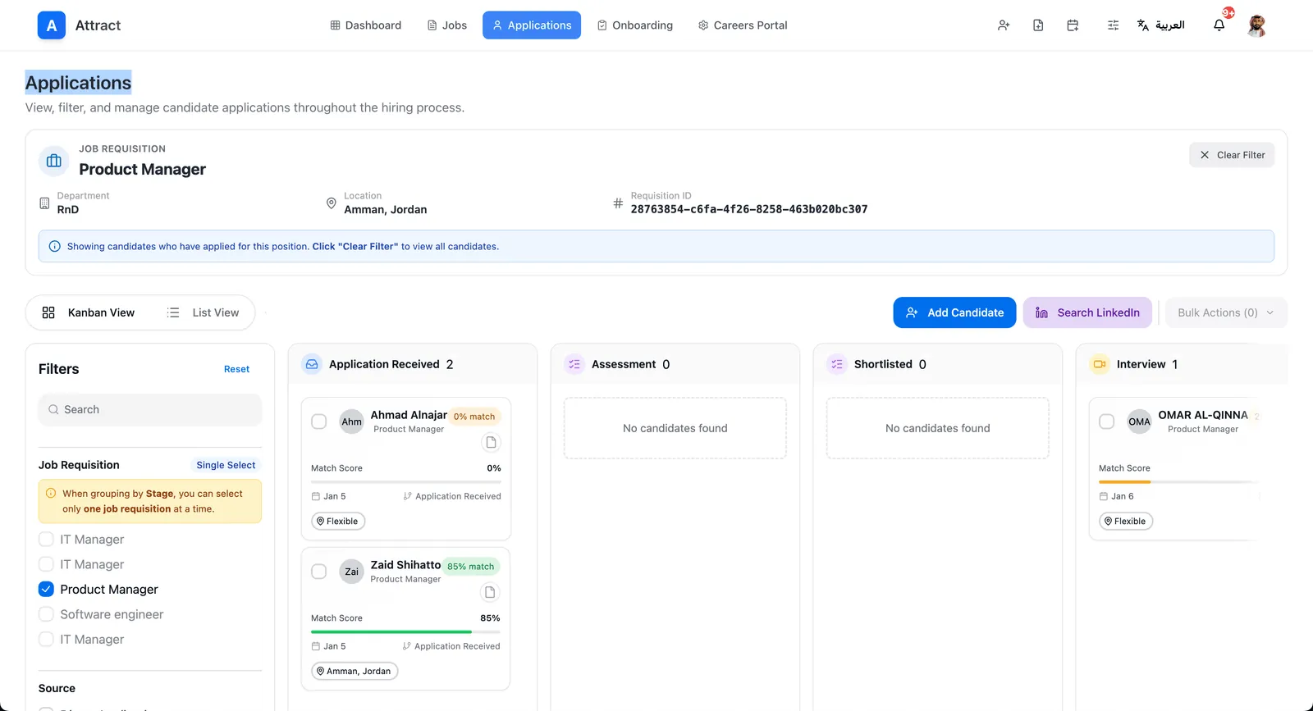Click the Flexible tag on Ahmad's card
The width and height of the screenshot is (1313, 711).
[x=338, y=522]
